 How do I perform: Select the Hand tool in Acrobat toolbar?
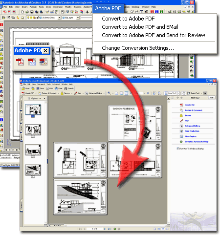(x=184, y=93)
